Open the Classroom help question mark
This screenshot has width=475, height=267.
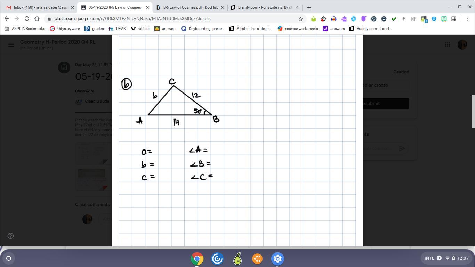(11, 236)
